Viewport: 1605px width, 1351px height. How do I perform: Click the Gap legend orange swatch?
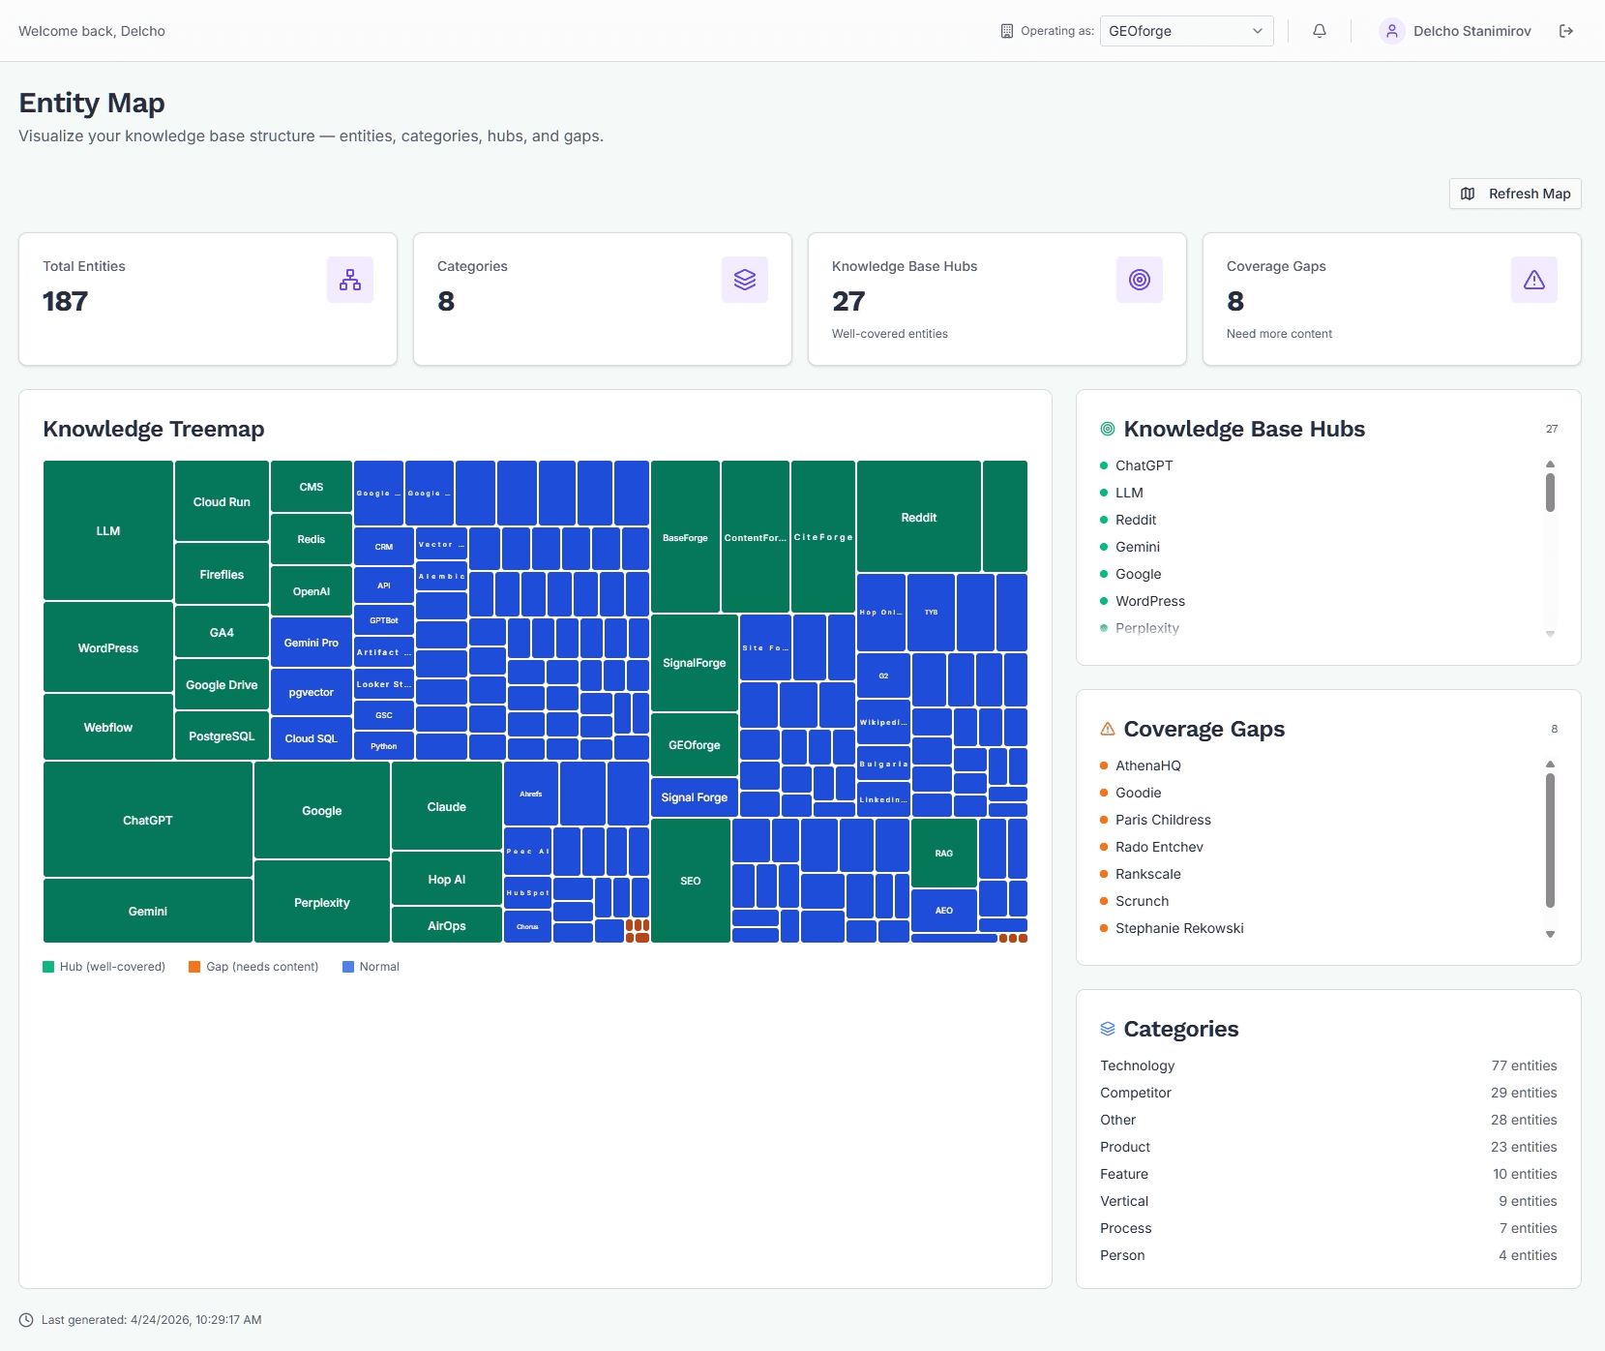194,967
